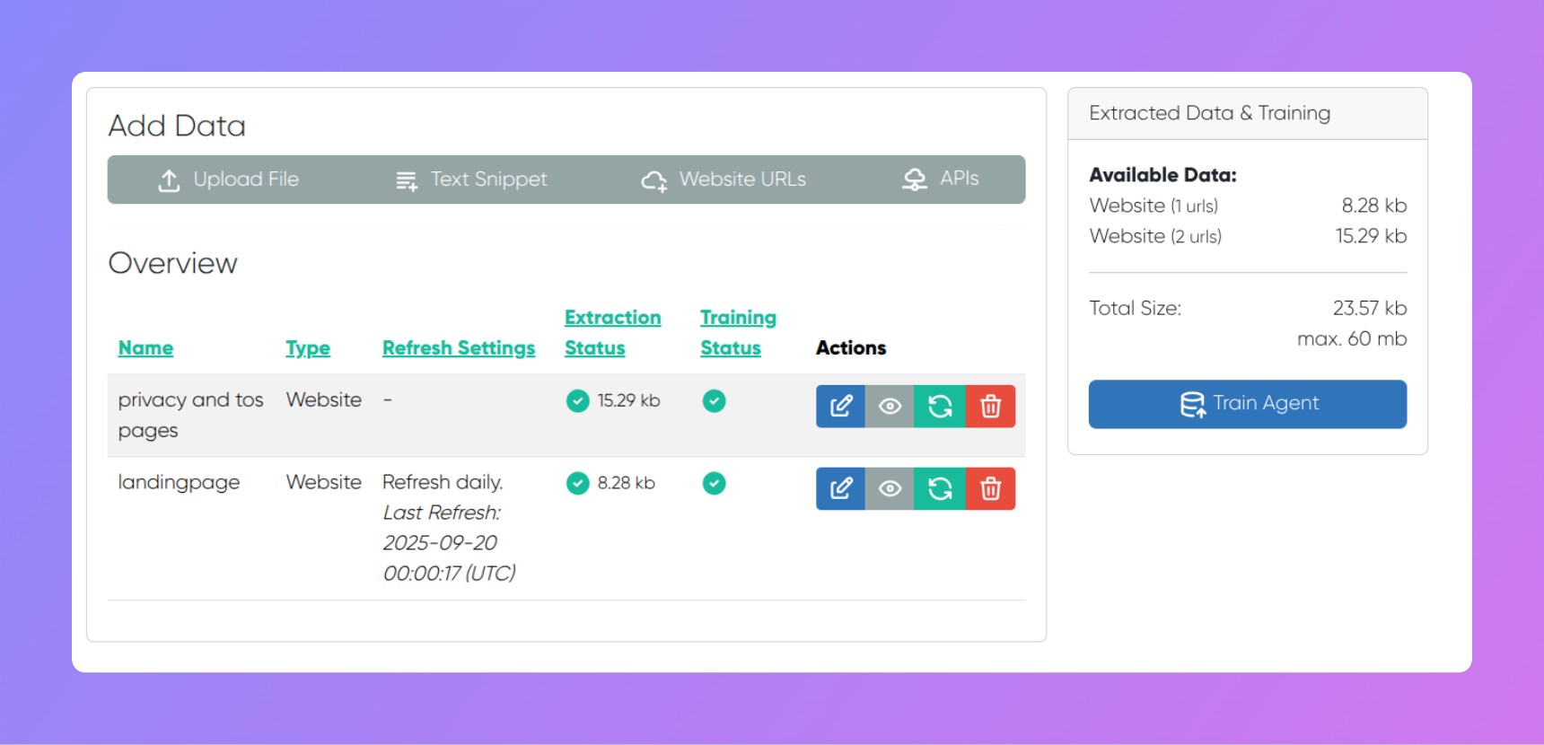Screen dimensions: 1544x745
Task: Click the 'Add Data' heading
Action: [177, 126]
